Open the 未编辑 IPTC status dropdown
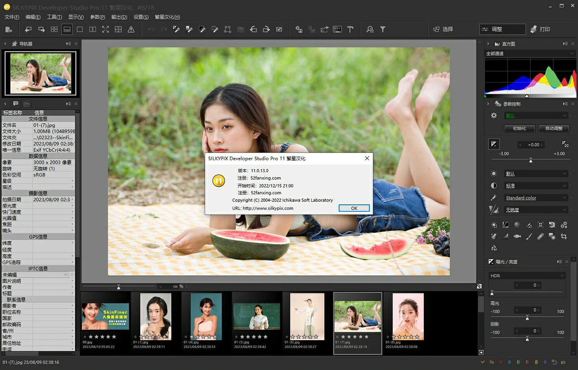 35,274
